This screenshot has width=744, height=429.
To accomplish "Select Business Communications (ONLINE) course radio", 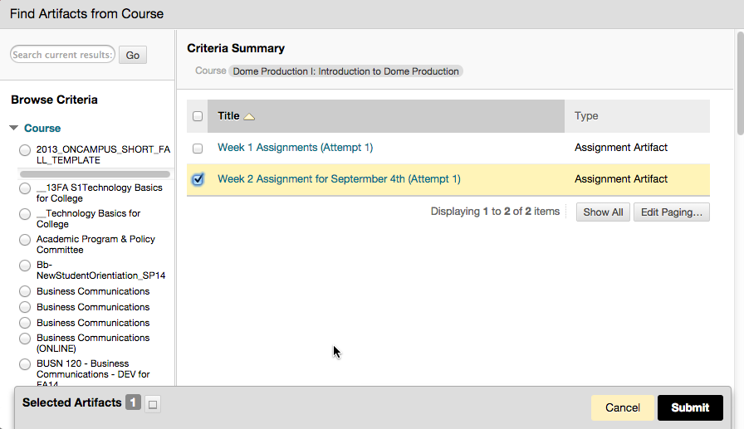I will click(x=25, y=339).
